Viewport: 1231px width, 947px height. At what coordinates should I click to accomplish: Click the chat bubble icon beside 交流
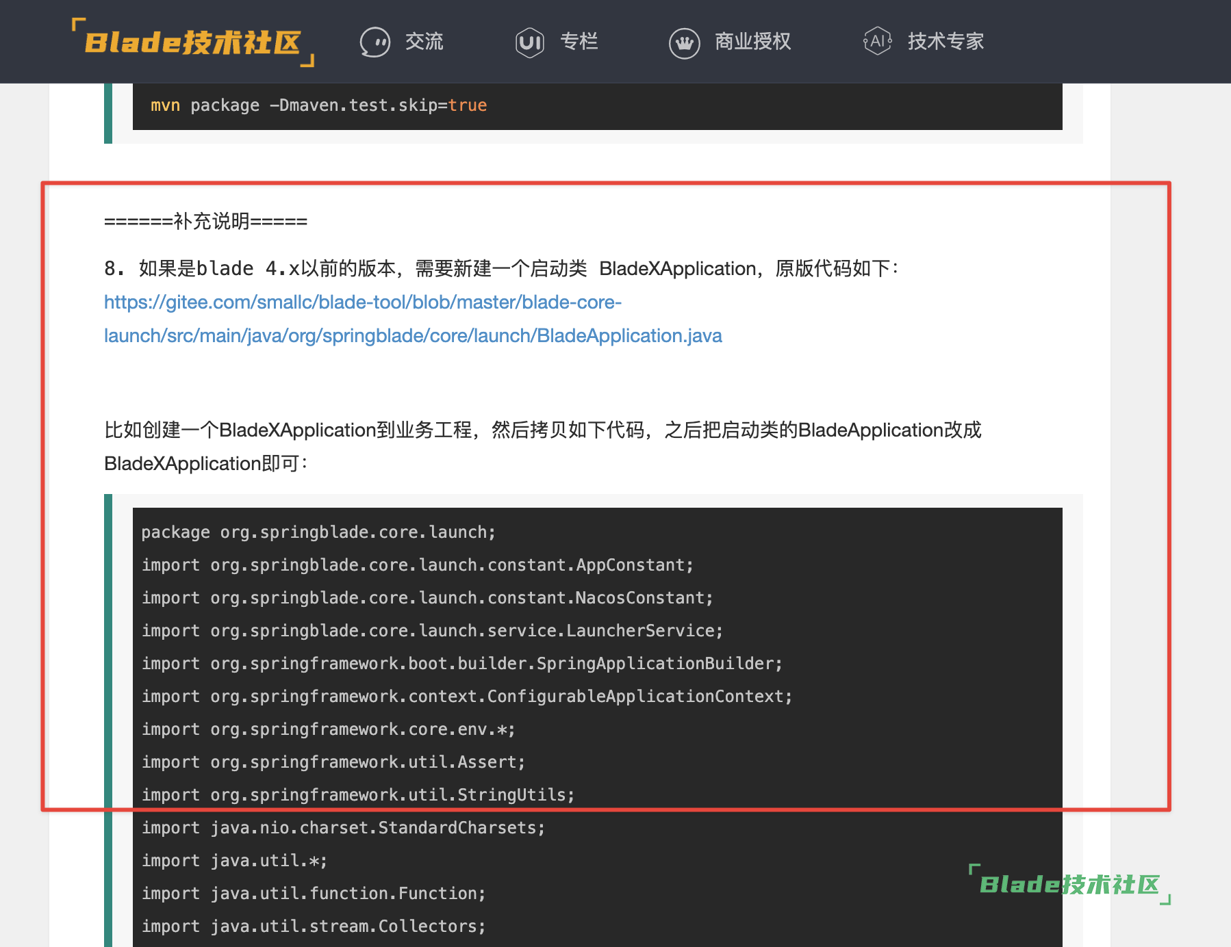375,42
